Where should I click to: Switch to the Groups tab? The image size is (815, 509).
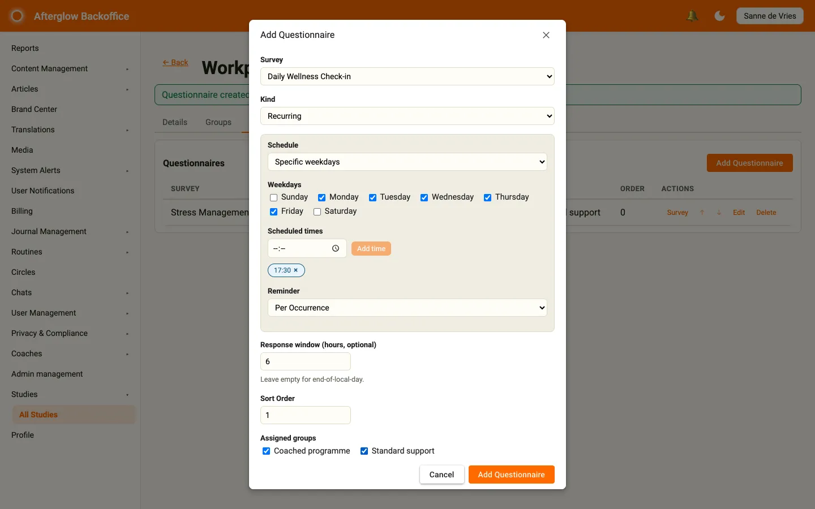[x=218, y=122]
